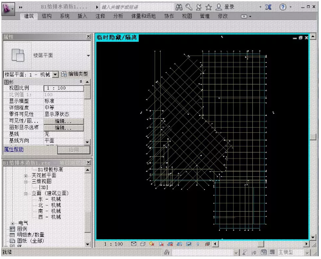Click the Autodesk Exchange X icon
Screen dimensions: 321x259
pyautogui.click(x=268, y=7)
